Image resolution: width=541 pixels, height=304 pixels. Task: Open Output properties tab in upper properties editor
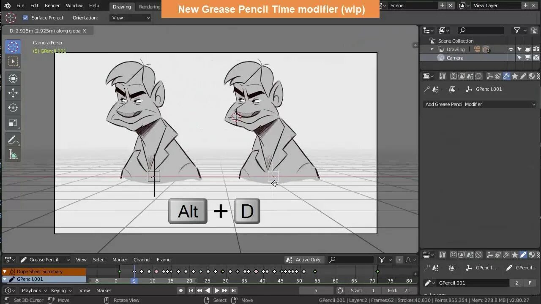(462, 76)
